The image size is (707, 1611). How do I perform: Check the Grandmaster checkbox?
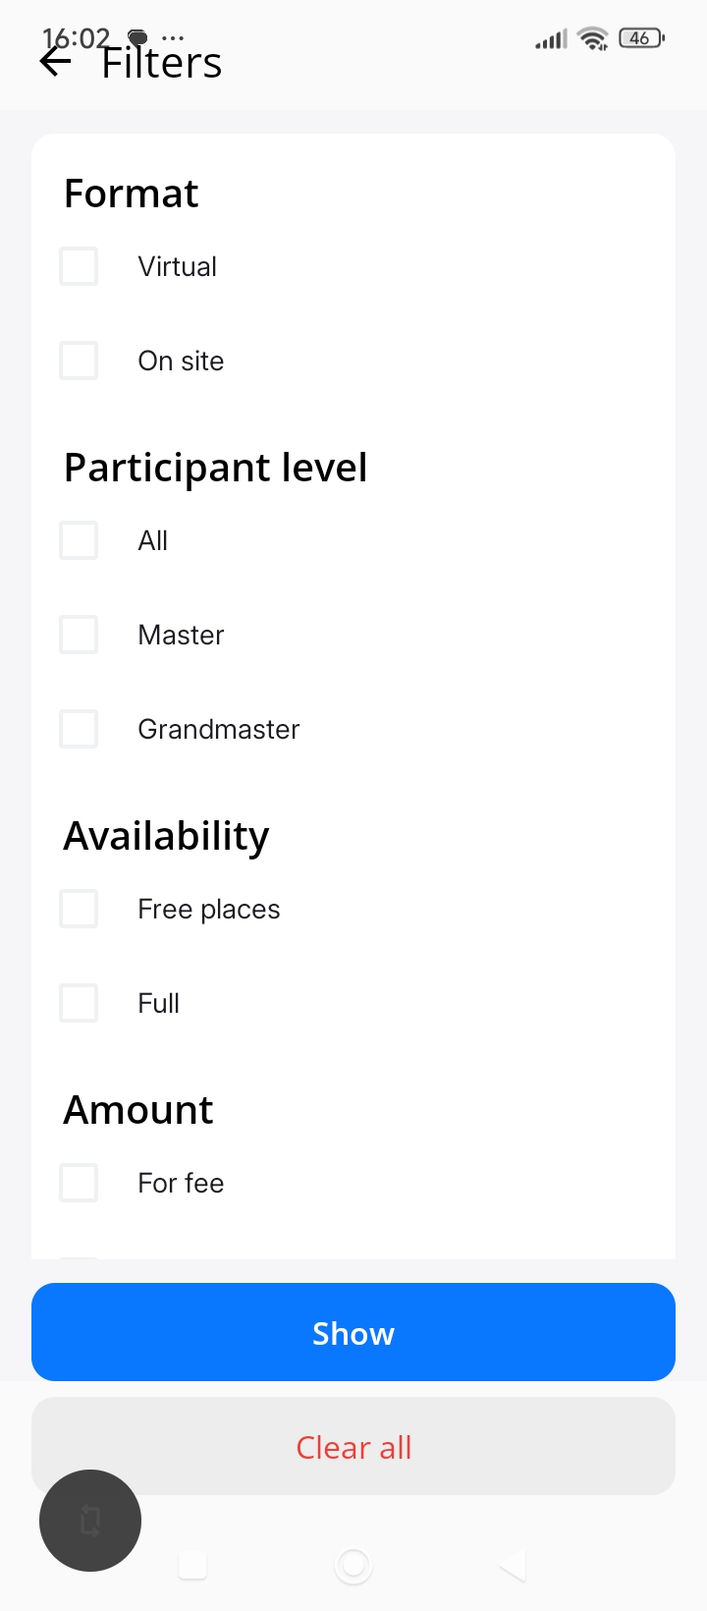pyautogui.click(x=79, y=729)
